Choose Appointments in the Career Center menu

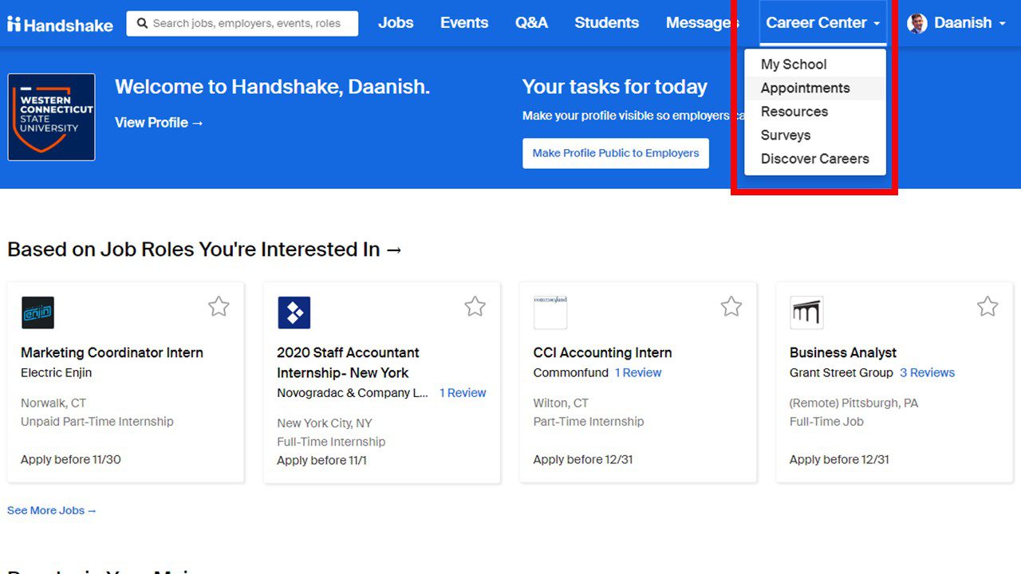815,88
